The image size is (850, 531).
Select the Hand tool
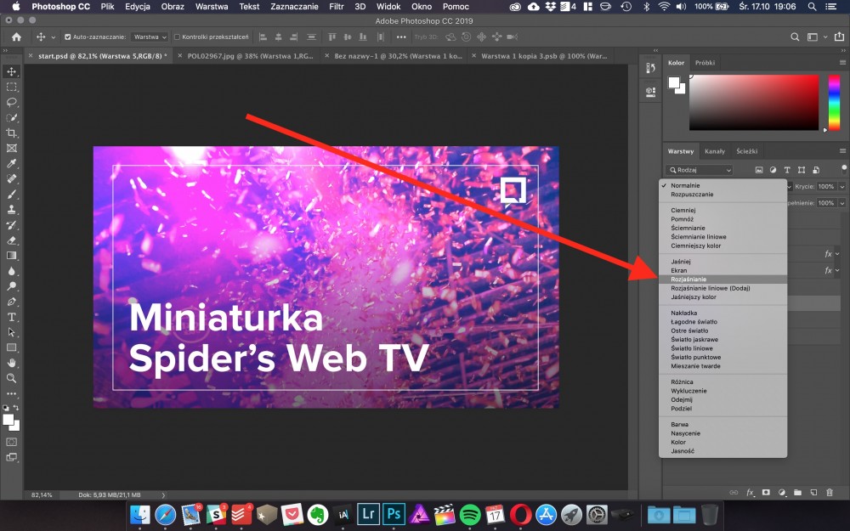coord(11,363)
